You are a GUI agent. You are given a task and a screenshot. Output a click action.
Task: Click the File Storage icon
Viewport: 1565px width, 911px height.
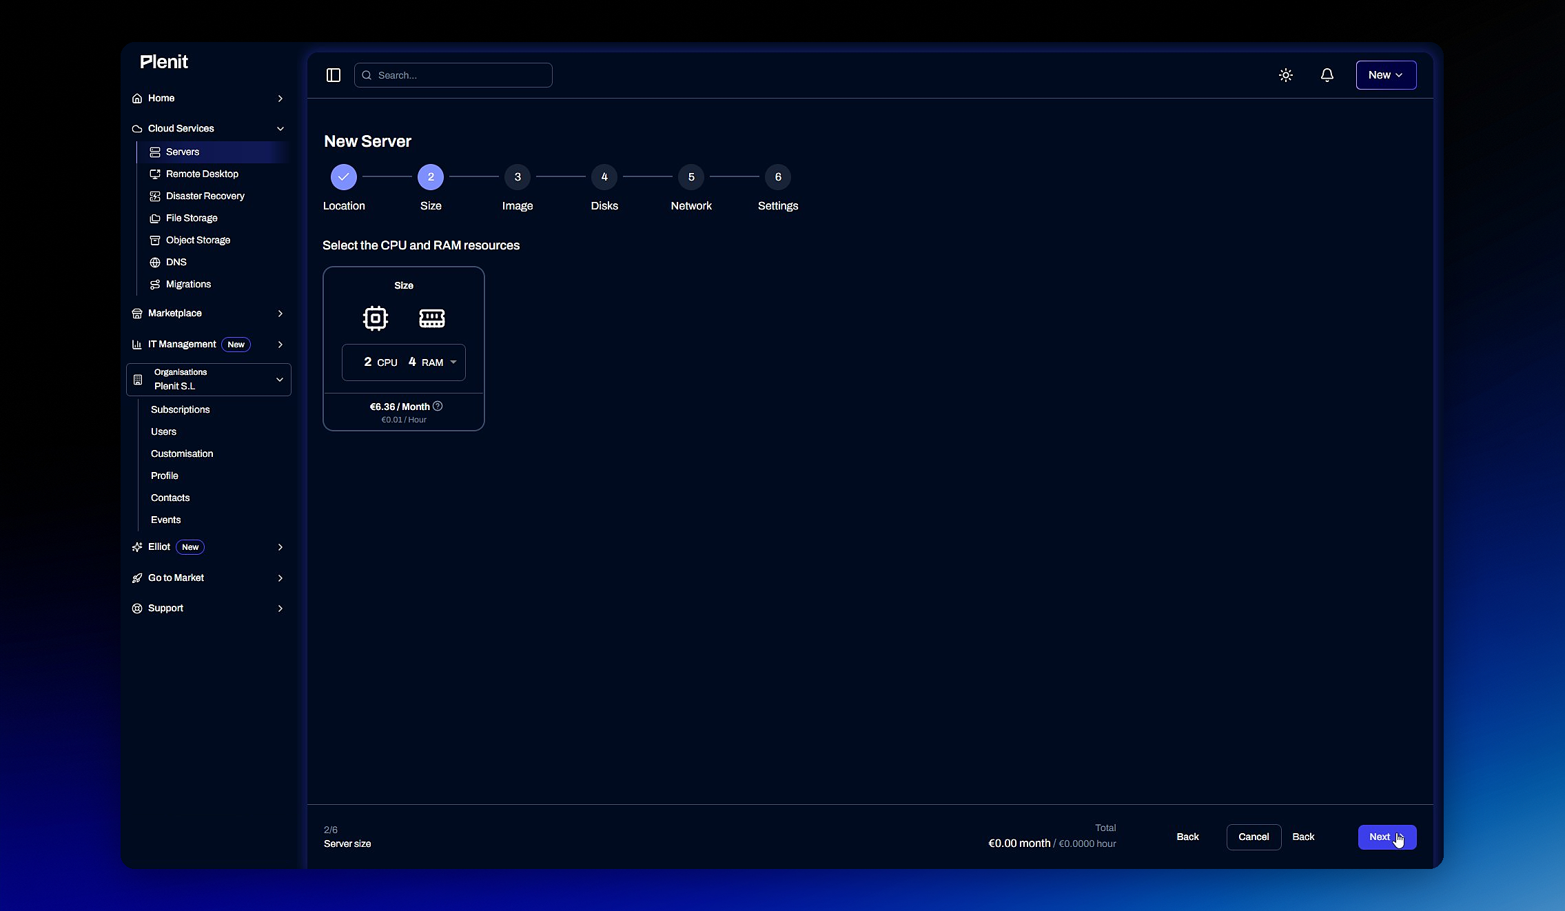point(155,218)
